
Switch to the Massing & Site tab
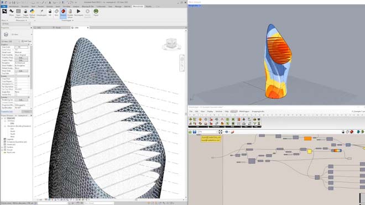click(88, 6)
